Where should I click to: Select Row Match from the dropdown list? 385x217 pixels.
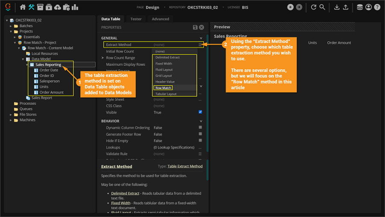(x=163, y=88)
